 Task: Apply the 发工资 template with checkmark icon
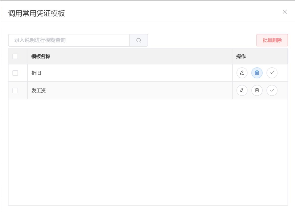point(272,90)
